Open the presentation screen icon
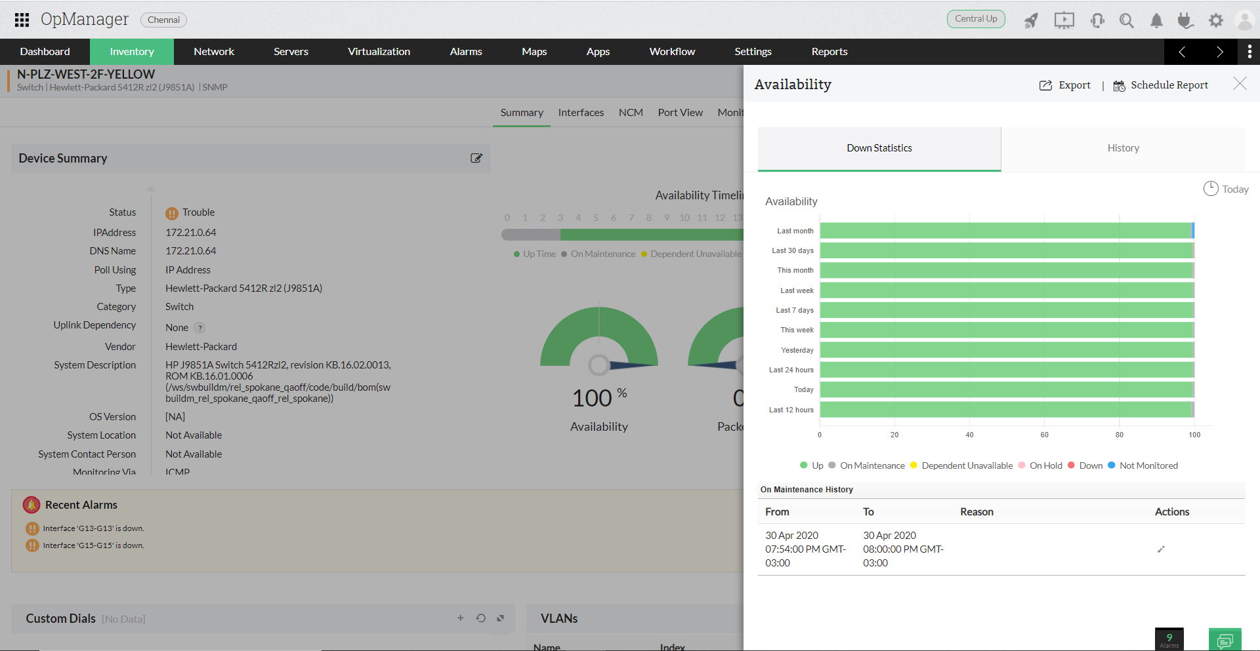 pyautogui.click(x=1064, y=20)
